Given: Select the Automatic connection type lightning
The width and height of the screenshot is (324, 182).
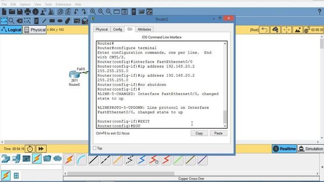Looking at the screenshot, I should [69, 160].
